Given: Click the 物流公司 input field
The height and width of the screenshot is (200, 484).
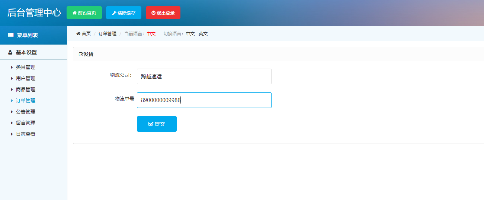Looking at the screenshot, I should (x=204, y=76).
